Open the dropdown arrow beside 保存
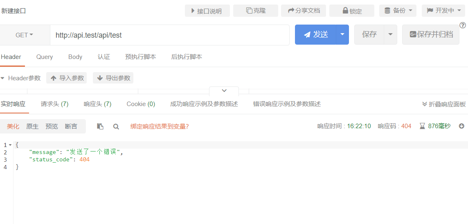Viewport: 468px width, 224px height. point(390,35)
